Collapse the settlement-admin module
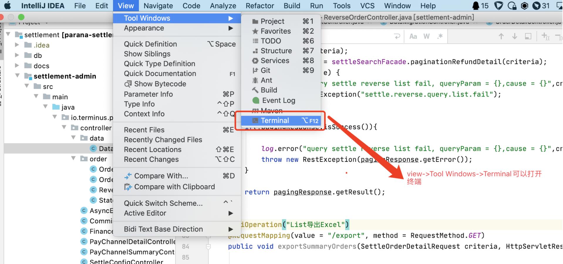563x264 pixels. [18, 76]
